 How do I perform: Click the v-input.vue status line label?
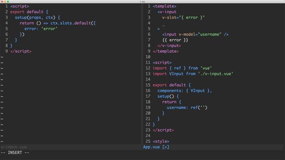coord(14,147)
